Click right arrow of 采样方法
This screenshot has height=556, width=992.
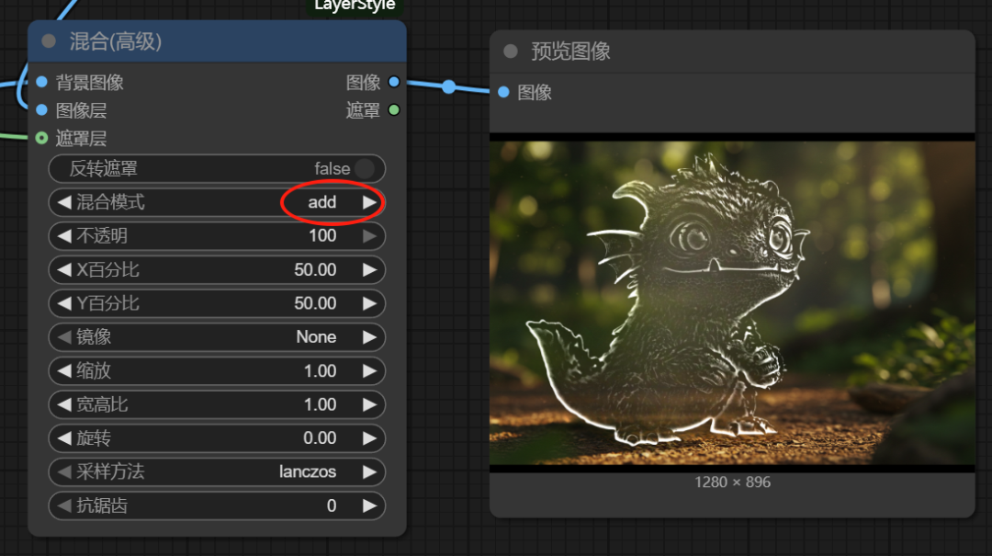(369, 471)
